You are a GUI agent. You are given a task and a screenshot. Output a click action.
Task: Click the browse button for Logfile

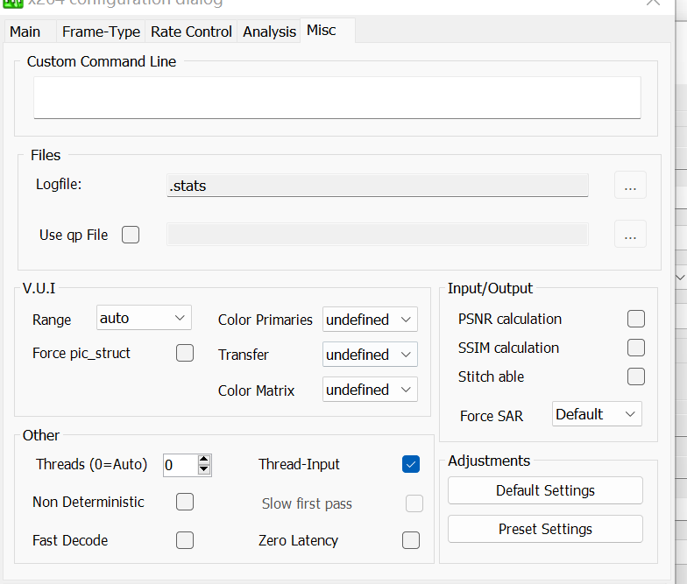tap(630, 186)
